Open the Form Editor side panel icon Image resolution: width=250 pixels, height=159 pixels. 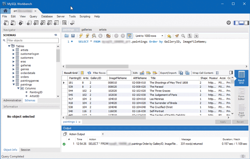241,94
